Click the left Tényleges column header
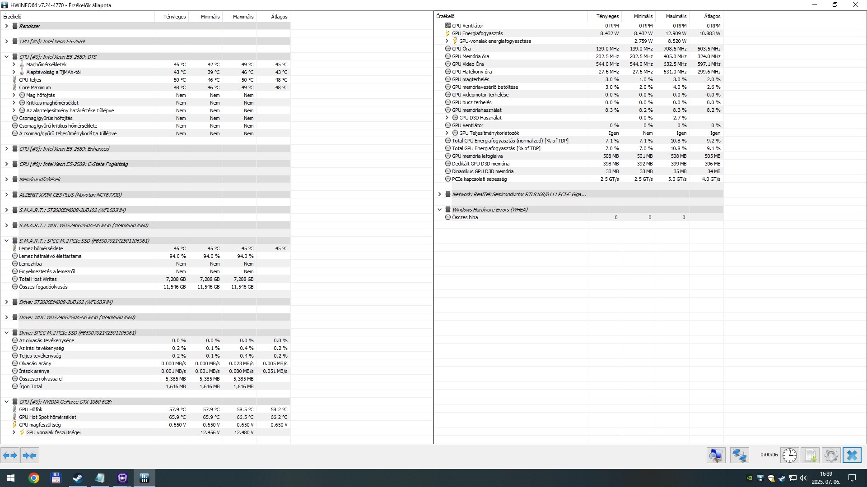Viewport: 867px width, 487px height. pyautogui.click(x=174, y=17)
